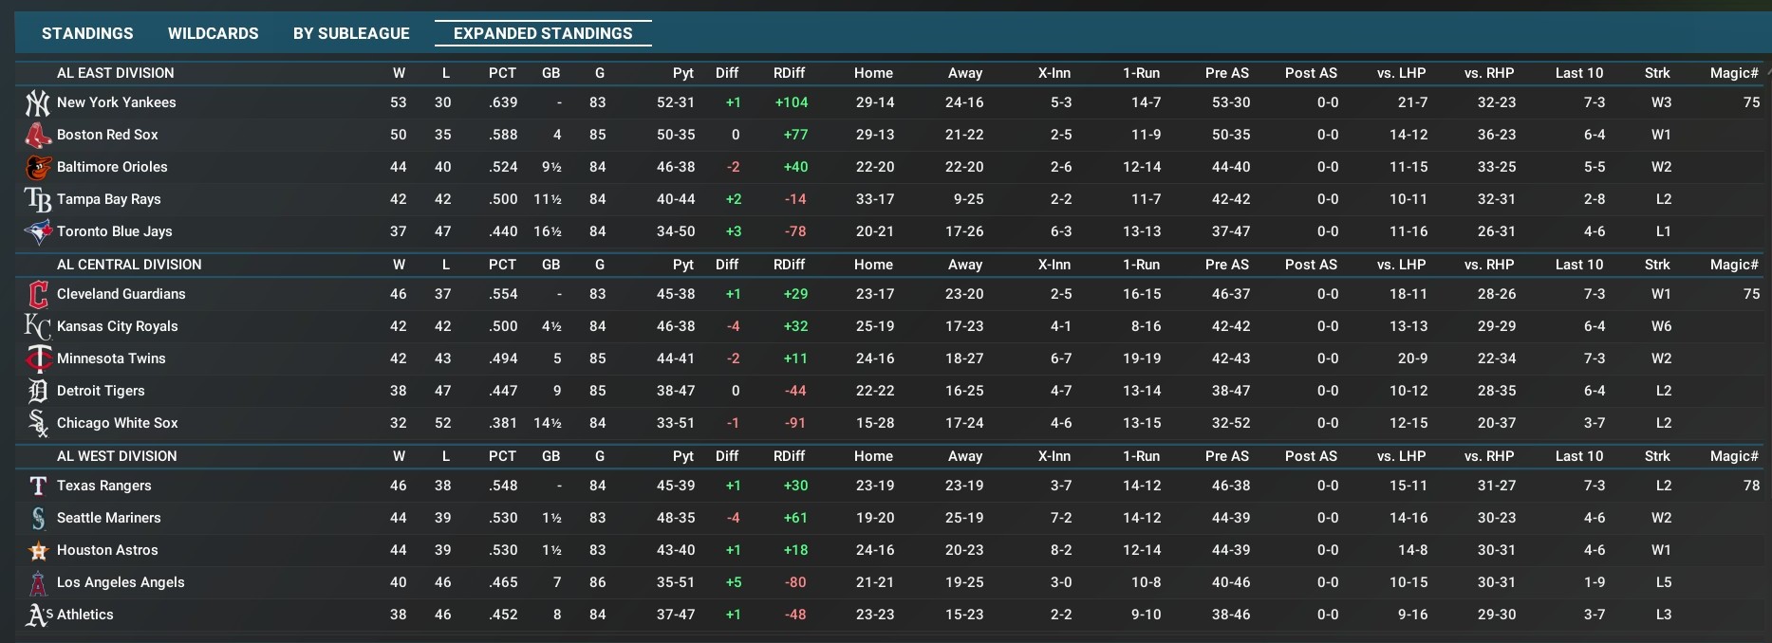The width and height of the screenshot is (1772, 643).
Task: Click the AL West Division header
Action: [117, 456]
